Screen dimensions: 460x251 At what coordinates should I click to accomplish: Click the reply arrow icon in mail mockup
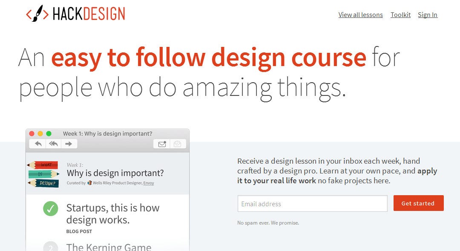pyautogui.click(x=38, y=144)
